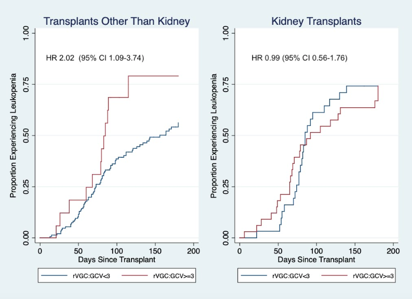The image size is (412, 299).
Task: Click right chart's "Days Since Transplant" axis label
Action: pos(316,260)
